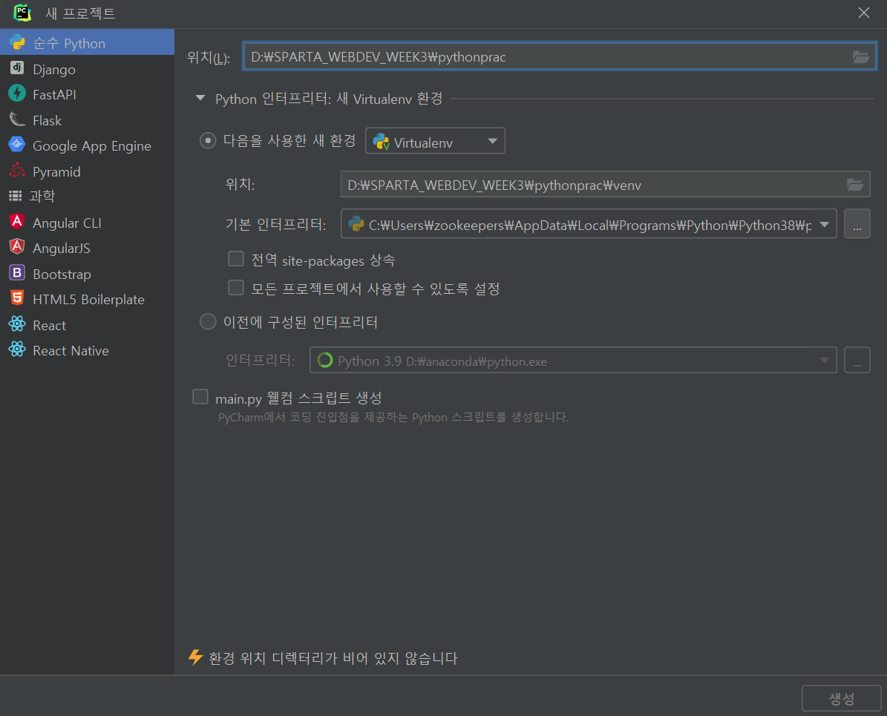Click the AngularJS shield icon

point(17,247)
